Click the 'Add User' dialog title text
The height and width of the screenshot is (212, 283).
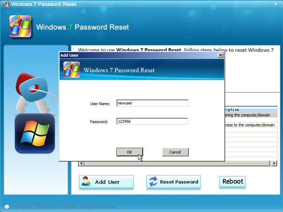tap(69, 55)
